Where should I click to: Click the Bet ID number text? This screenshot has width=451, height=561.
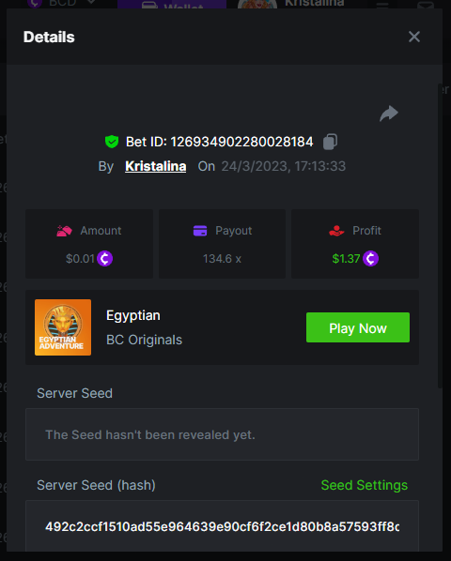tap(241, 142)
